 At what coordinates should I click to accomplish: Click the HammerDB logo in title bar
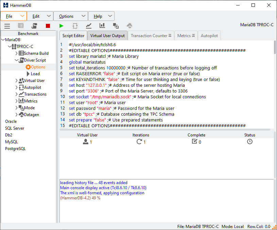click(6, 5)
